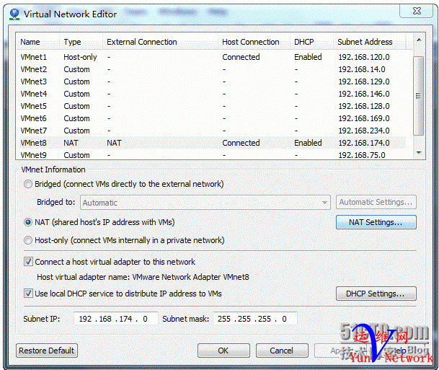Screen dimensions: 439x370
Task: Click subnet address 192.168.146.0
Action: point(364,94)
